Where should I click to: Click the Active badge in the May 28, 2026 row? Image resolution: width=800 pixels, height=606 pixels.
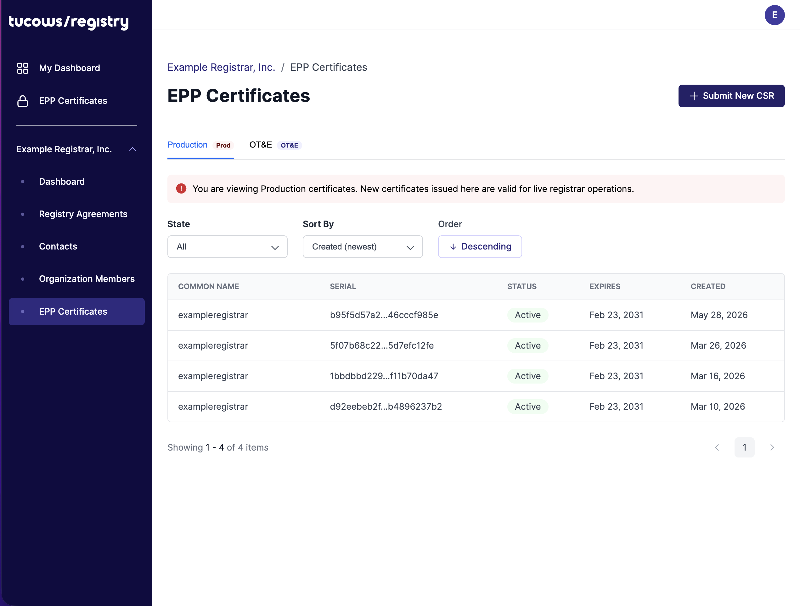[528, 315]
